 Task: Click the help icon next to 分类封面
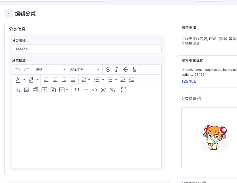[199, 98]
